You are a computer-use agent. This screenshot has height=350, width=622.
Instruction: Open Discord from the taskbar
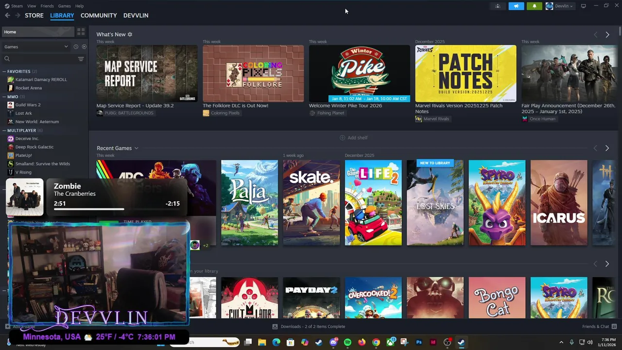(x=333, y=342)
